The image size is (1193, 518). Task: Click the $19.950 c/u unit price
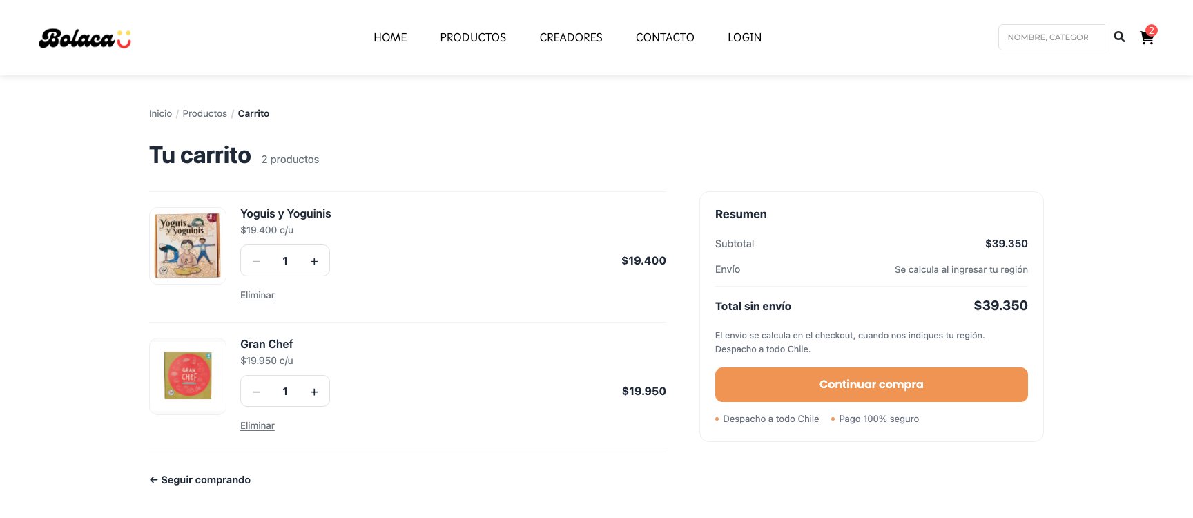point(266,361)
